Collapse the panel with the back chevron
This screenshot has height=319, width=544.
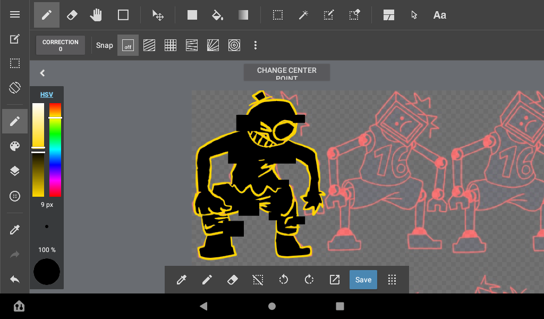tap(42, 73)
